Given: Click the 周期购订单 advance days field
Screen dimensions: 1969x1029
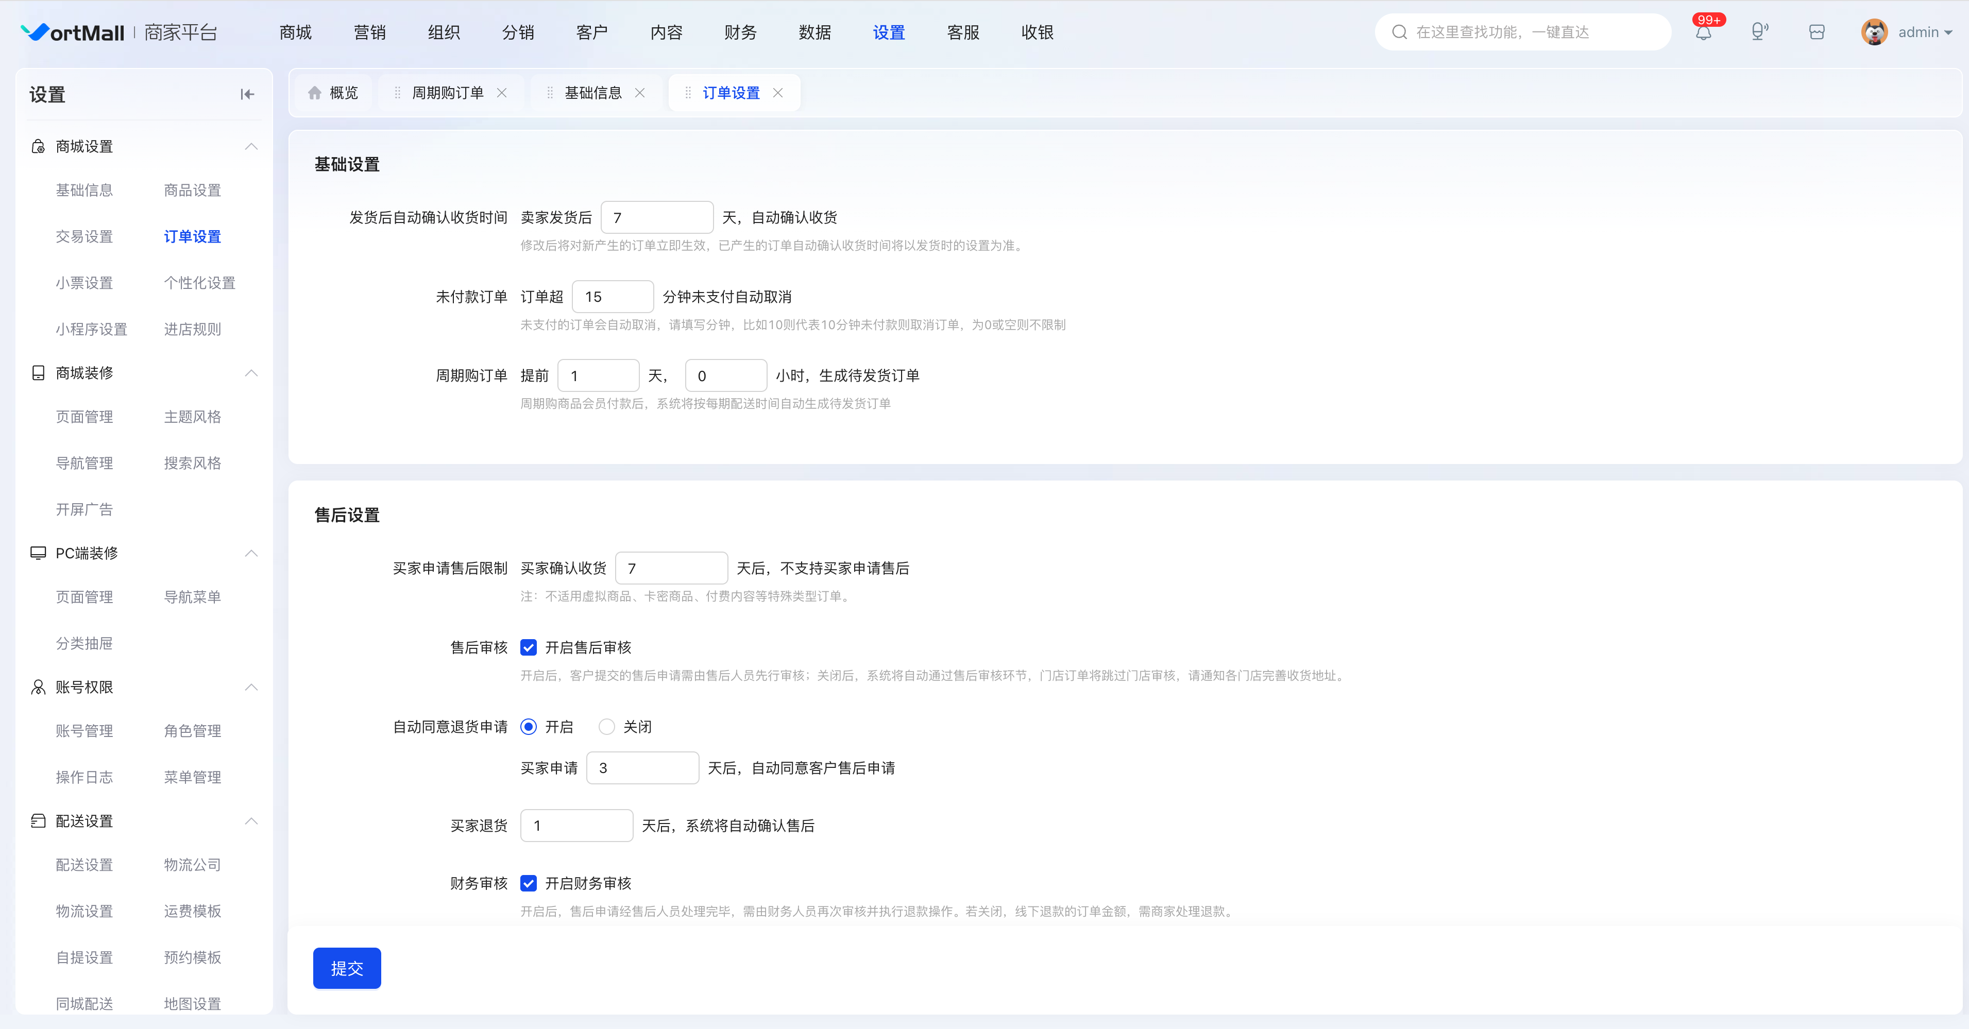Looking at the screenshot, I should [599, 376].
